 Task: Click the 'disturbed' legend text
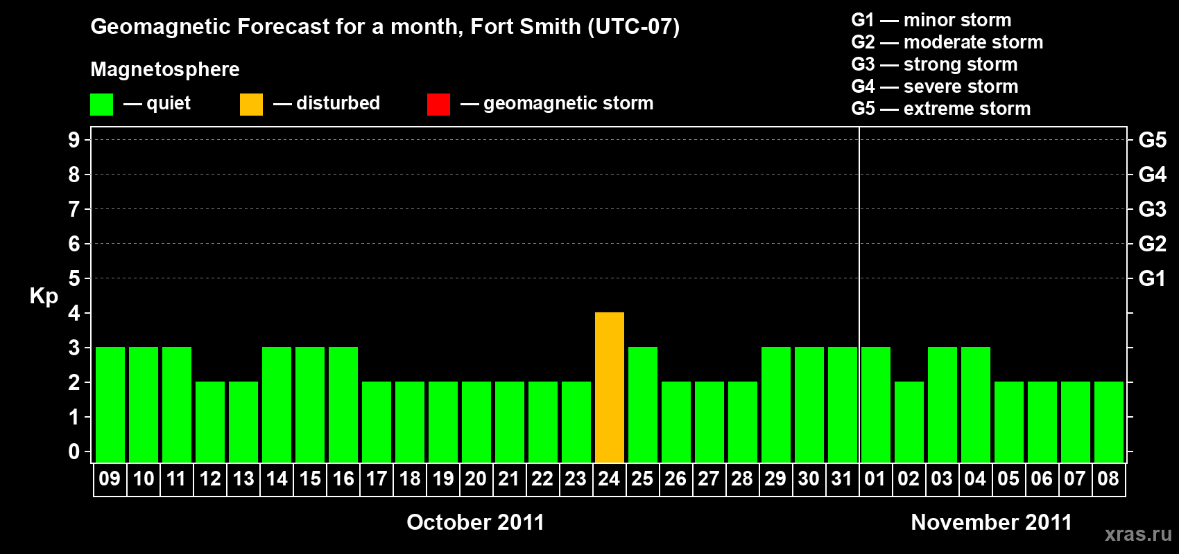point(338,103)
